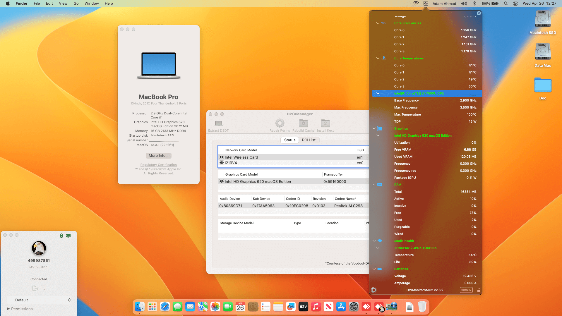The width and height of the screenshot is (562, 316).
Task: Open System Settings from the Dock
Action: tap(354, 307)
